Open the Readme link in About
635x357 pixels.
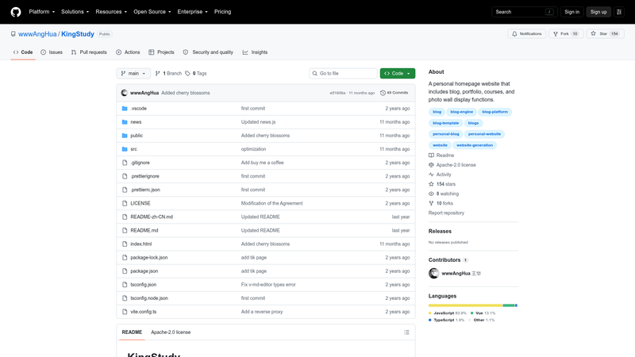click(x=441, y=155)
